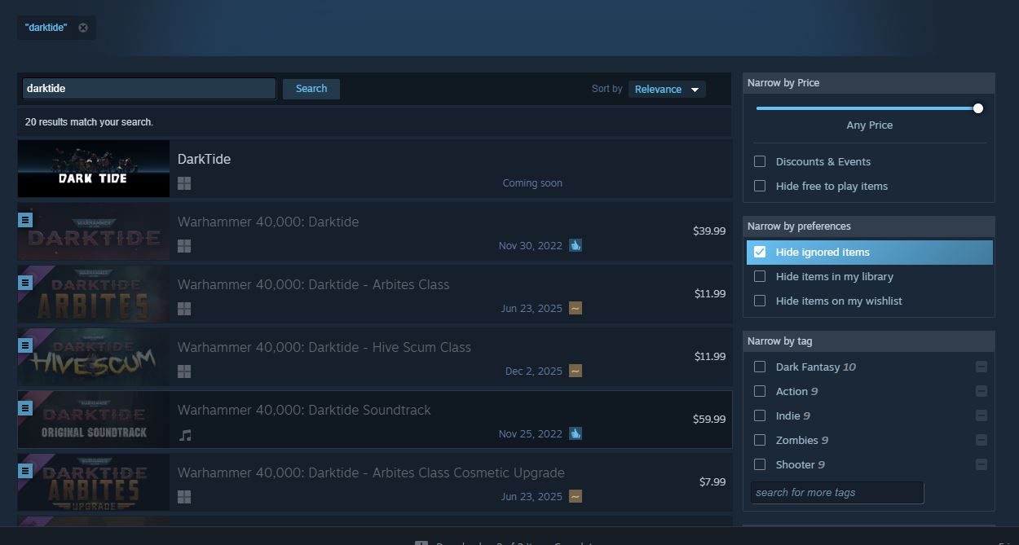Click mixed review icon beside Jun 23, 2025 Arbites Class
This screenshot has height=545, width=1019.
(576, 308)
